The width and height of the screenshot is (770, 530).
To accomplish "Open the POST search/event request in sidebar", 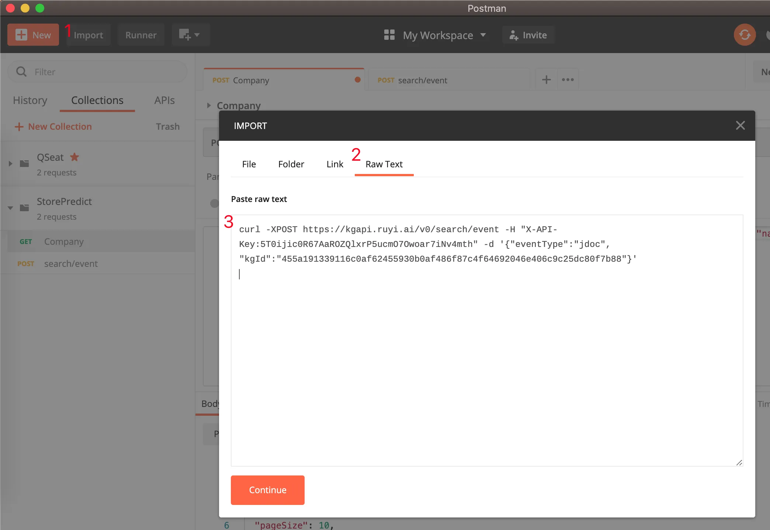I will (71, 264).
